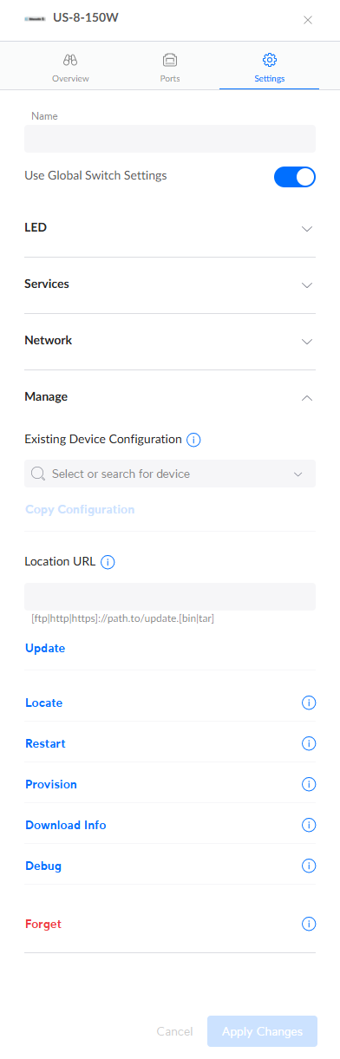The width and height of the screenshot is (340, 1059).
Task: Click the red Forget link
Action: [x=43, y=925]
